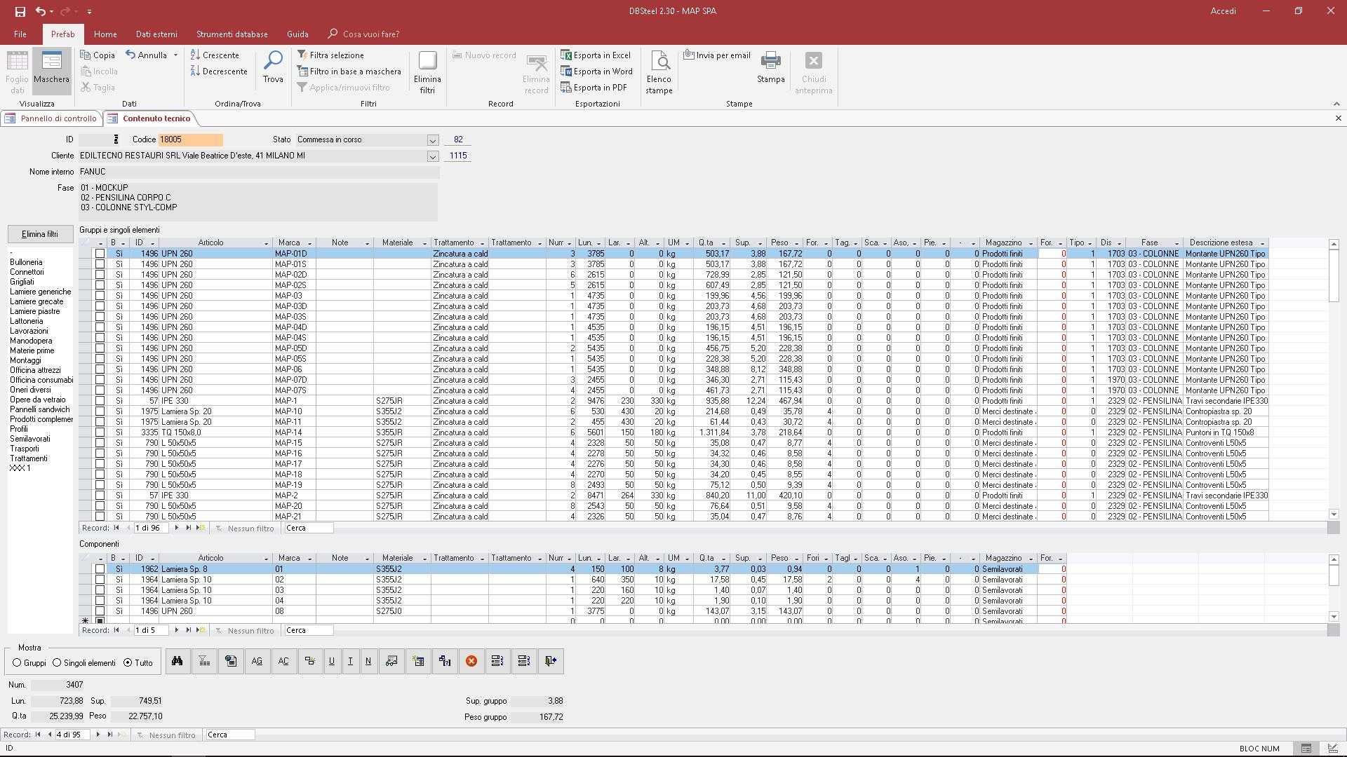1347x757 pixels.
Task: Open Fase column filter arrow
Action: [x=1177, y=243]
